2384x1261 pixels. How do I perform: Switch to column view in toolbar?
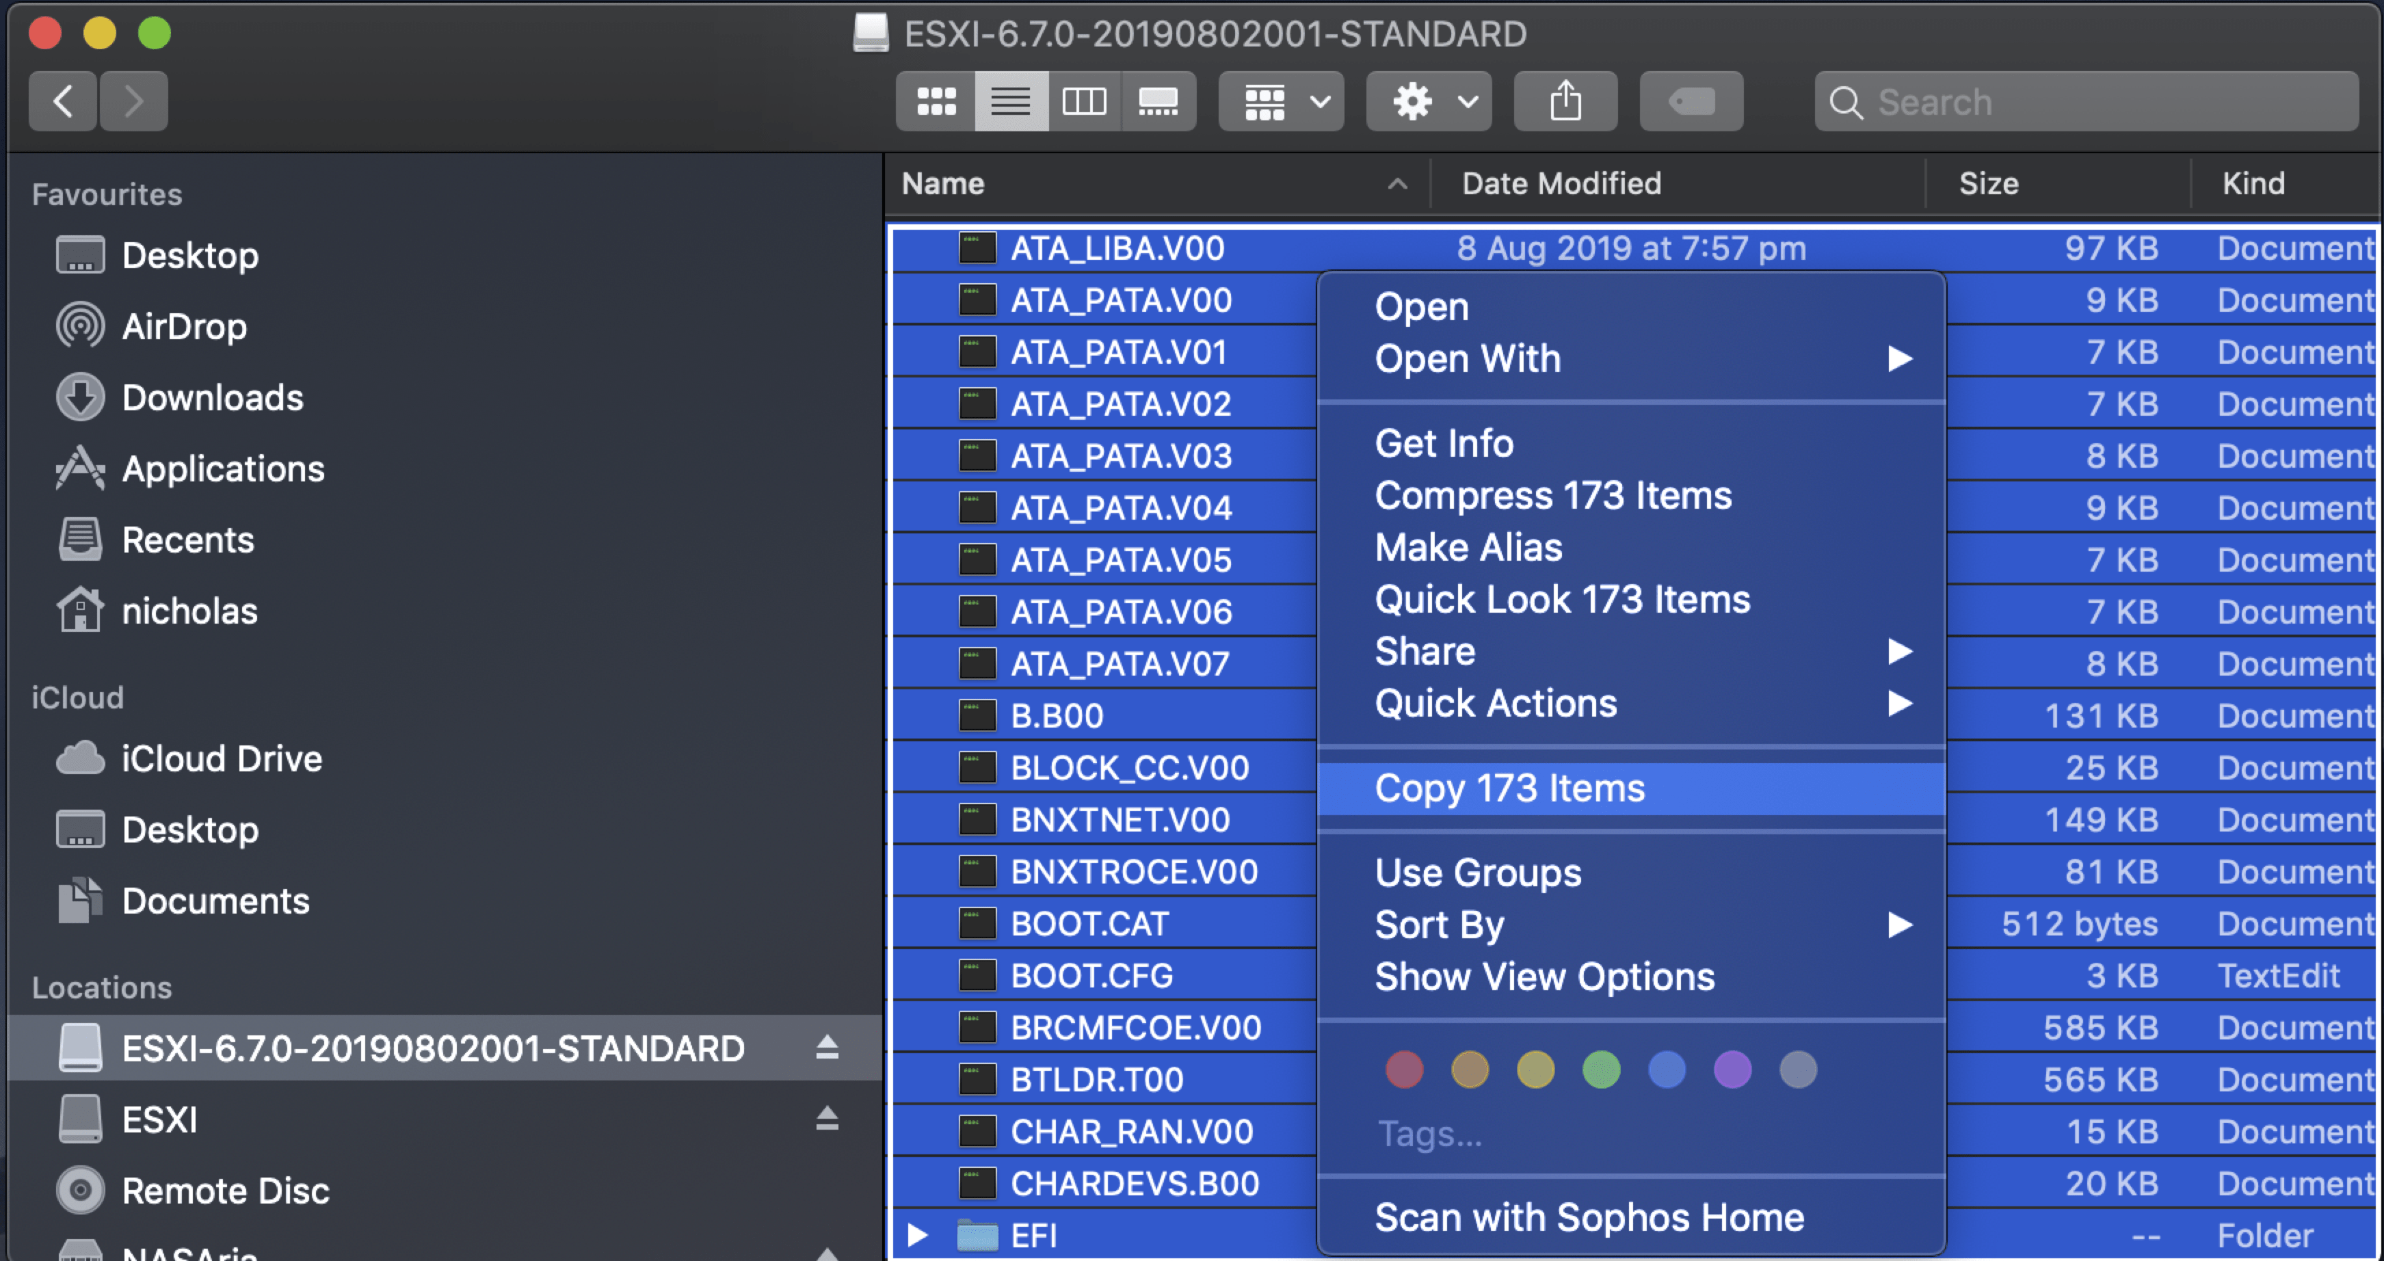pyautogui.click(x=1084, y=102)
